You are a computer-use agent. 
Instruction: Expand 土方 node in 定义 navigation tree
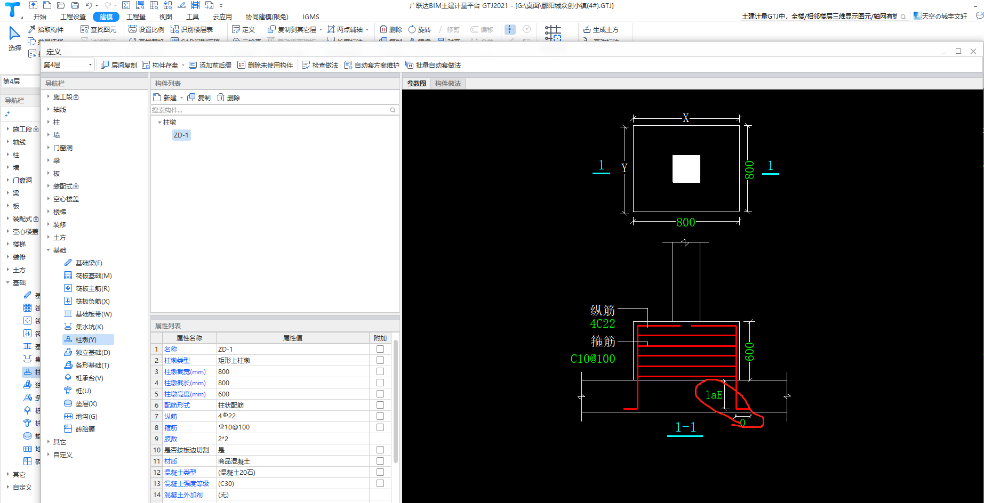48,237
